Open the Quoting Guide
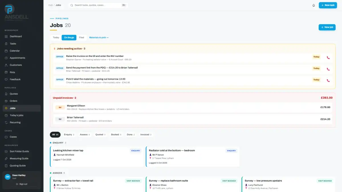 (22, 166)
